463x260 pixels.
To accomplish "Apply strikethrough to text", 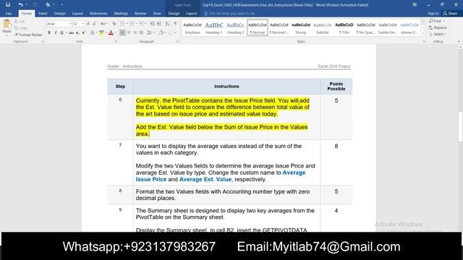I will (71, 32).
